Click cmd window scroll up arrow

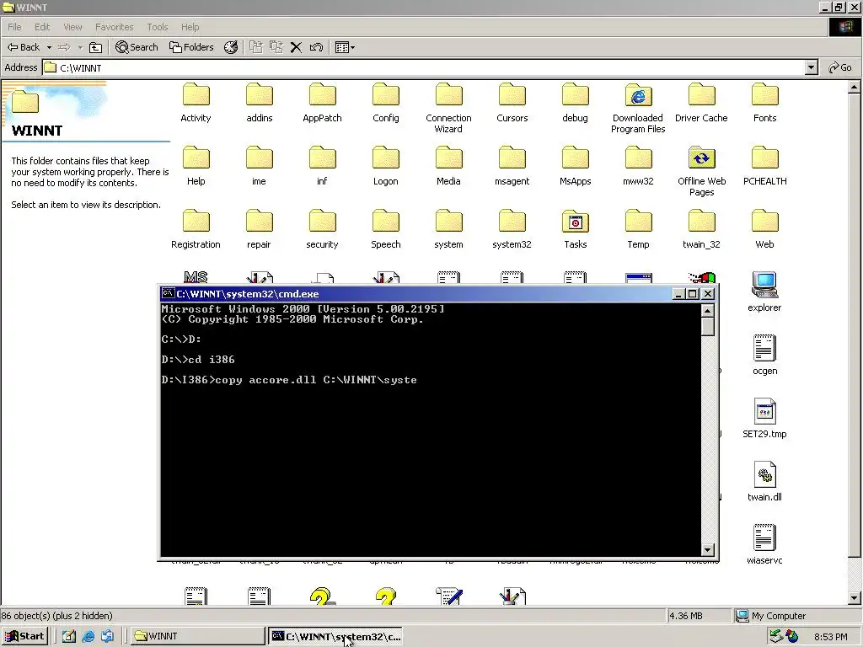coord(708,311)
